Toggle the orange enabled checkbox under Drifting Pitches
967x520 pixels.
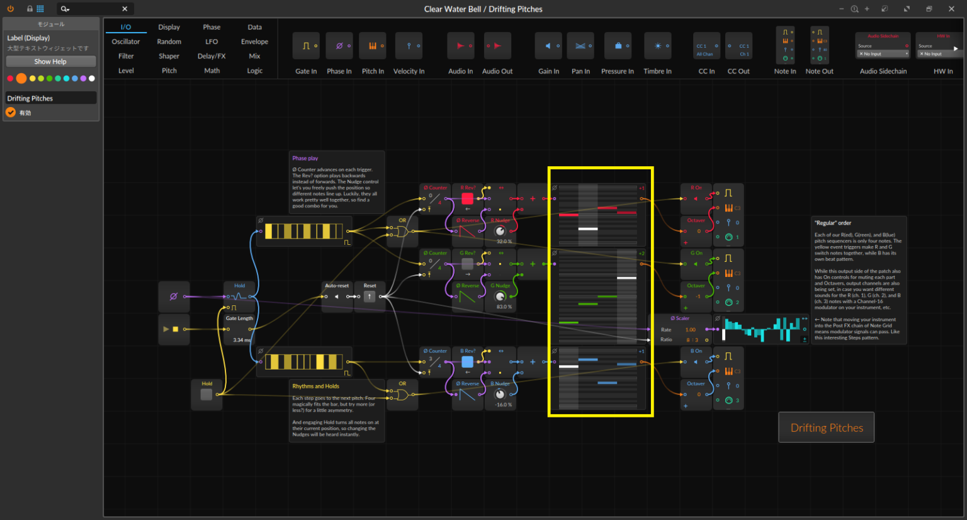pos(11,113)
